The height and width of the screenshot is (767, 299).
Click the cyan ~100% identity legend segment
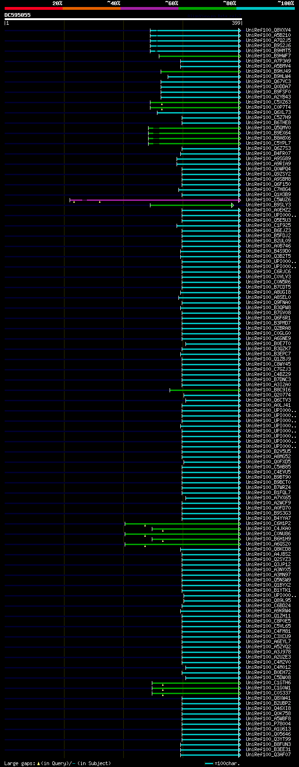coord(265,8)
